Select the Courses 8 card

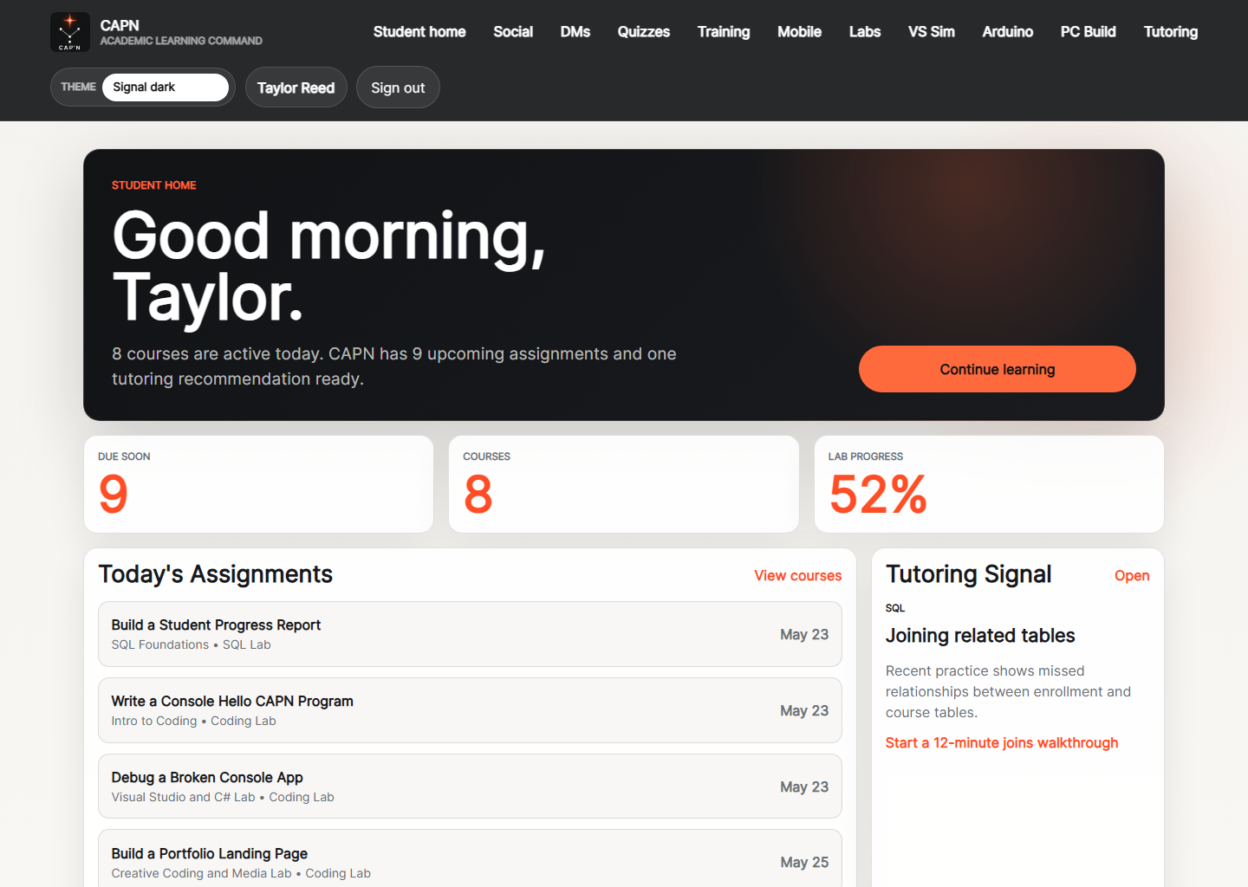(624, 484)
